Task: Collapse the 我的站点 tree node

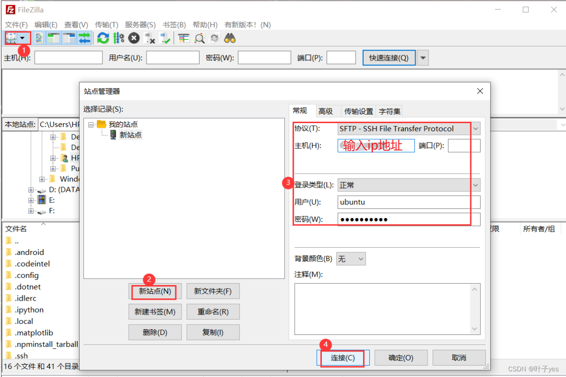Action: [x=91, y=125]
